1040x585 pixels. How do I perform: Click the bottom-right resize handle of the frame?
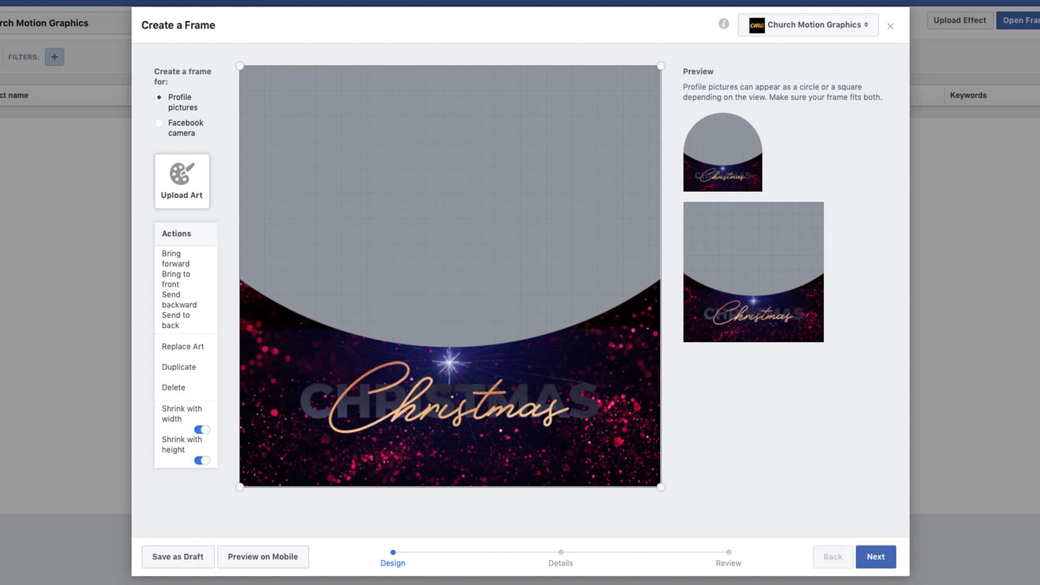pos(661,487)
